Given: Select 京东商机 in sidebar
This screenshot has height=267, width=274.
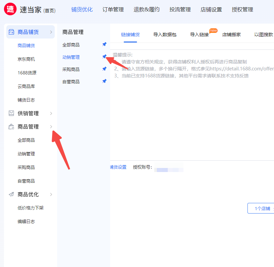Looking at the screenshot, I should 26,59.
